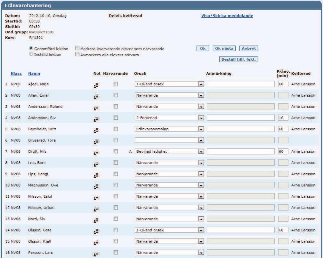Screen dimensions: 323x258
Task: Select Genomförd lektion radio button
Action: 31,48
